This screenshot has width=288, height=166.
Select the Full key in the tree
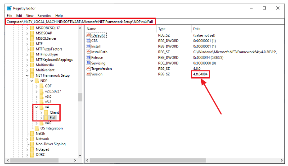click(x=53, y=118)
